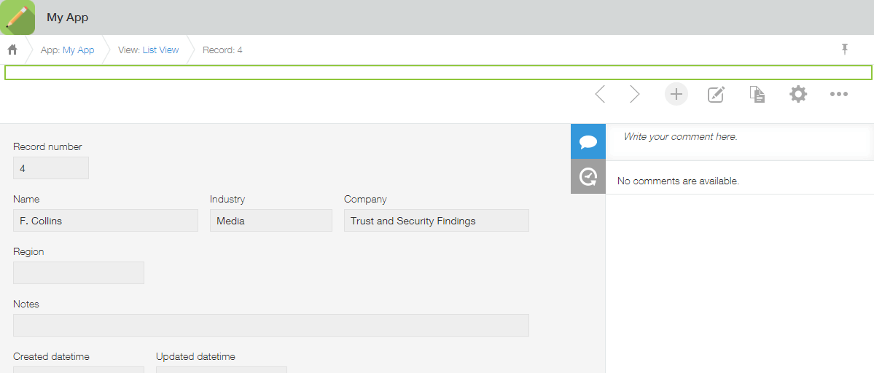The image size is (874, 373).
Task: Switch to the comments tab
Action: click(x=588, y=141)
